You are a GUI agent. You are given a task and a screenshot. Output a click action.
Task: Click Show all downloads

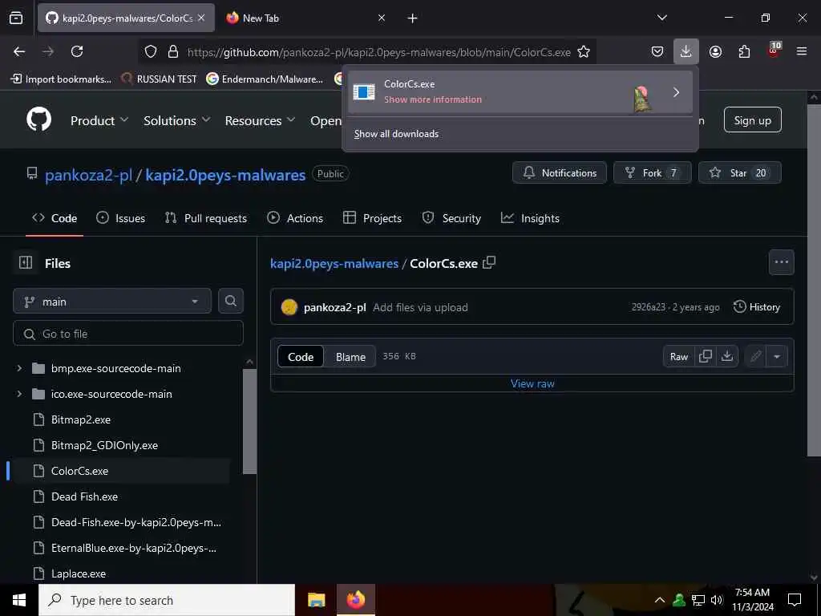(396, 134)
